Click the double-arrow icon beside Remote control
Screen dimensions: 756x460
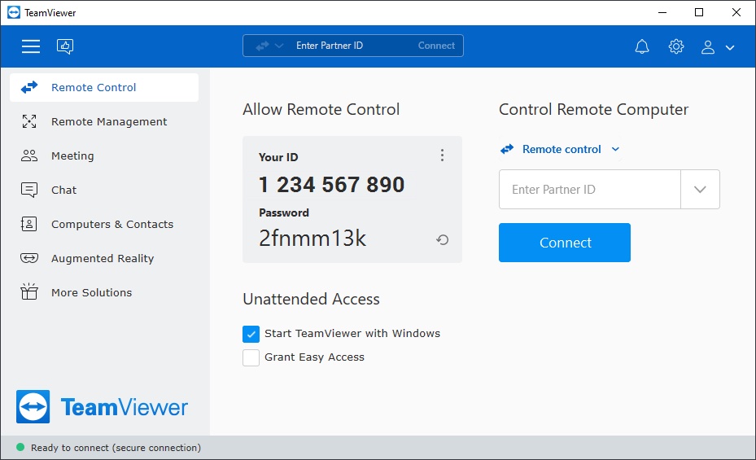click(507, 150)
